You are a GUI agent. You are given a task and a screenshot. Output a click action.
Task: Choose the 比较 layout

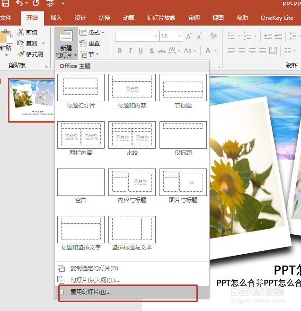[132, 139]
